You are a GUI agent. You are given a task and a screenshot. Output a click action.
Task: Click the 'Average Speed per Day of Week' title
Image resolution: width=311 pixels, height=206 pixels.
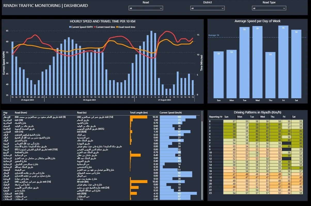(x=258, y=21)
